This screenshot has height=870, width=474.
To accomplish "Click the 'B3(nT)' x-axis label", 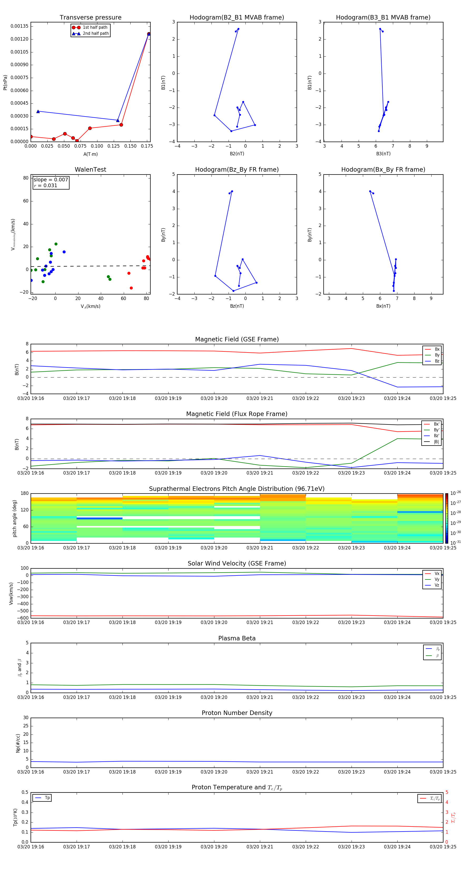I will pyautogui.click(x=383, y=154).
